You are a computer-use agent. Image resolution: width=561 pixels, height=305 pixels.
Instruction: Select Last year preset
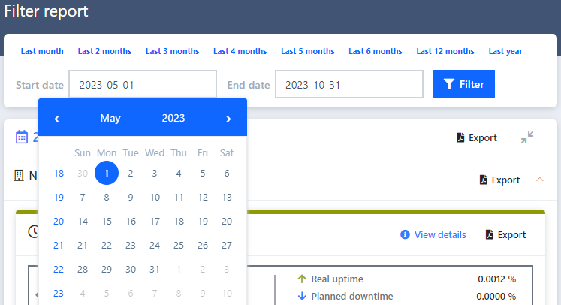[505, 51]
